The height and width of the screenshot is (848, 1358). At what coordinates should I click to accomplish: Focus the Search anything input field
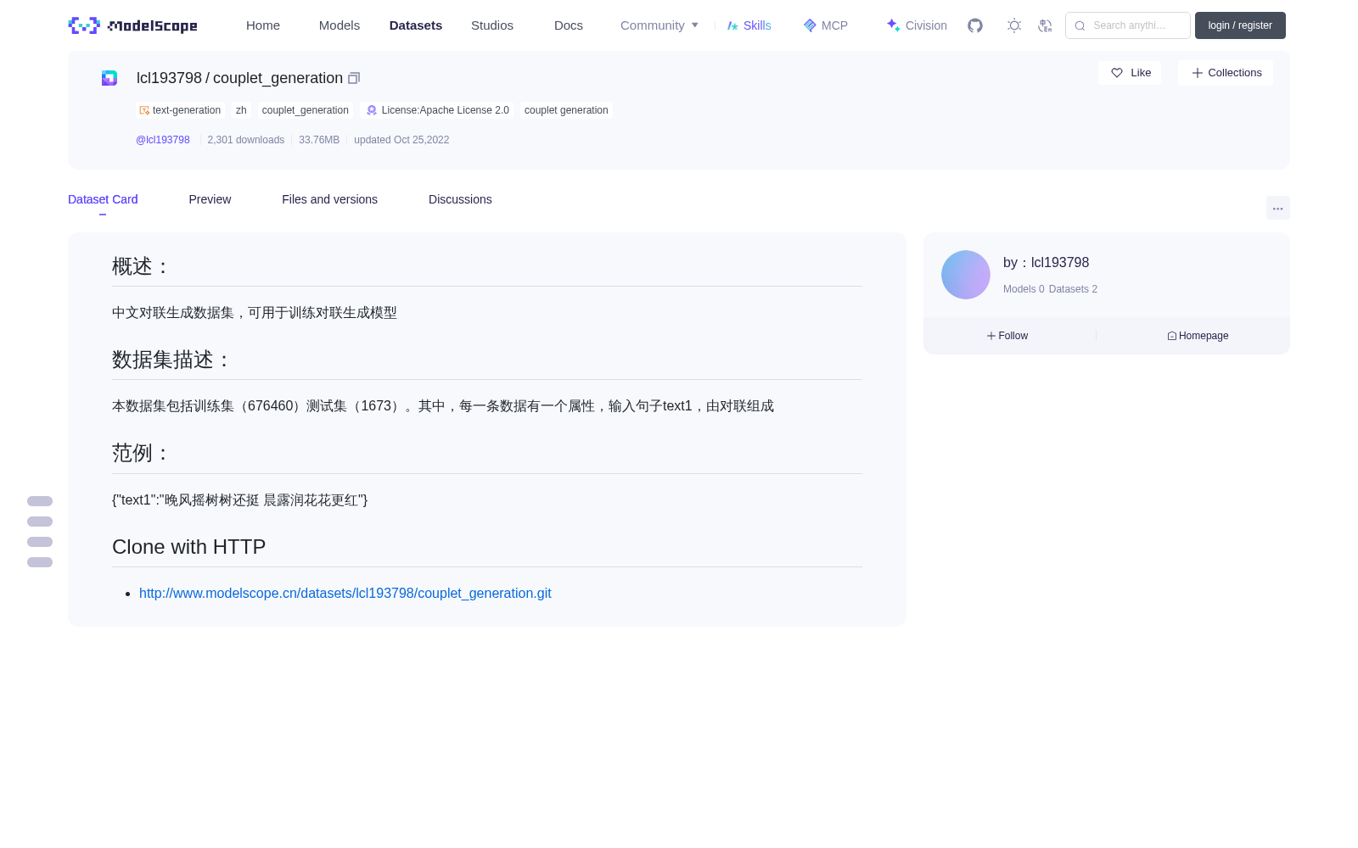[x=1128, y=25]
